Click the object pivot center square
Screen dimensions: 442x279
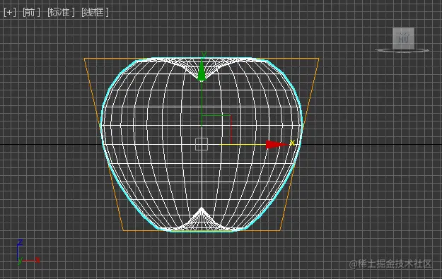[x=202, y=144]
